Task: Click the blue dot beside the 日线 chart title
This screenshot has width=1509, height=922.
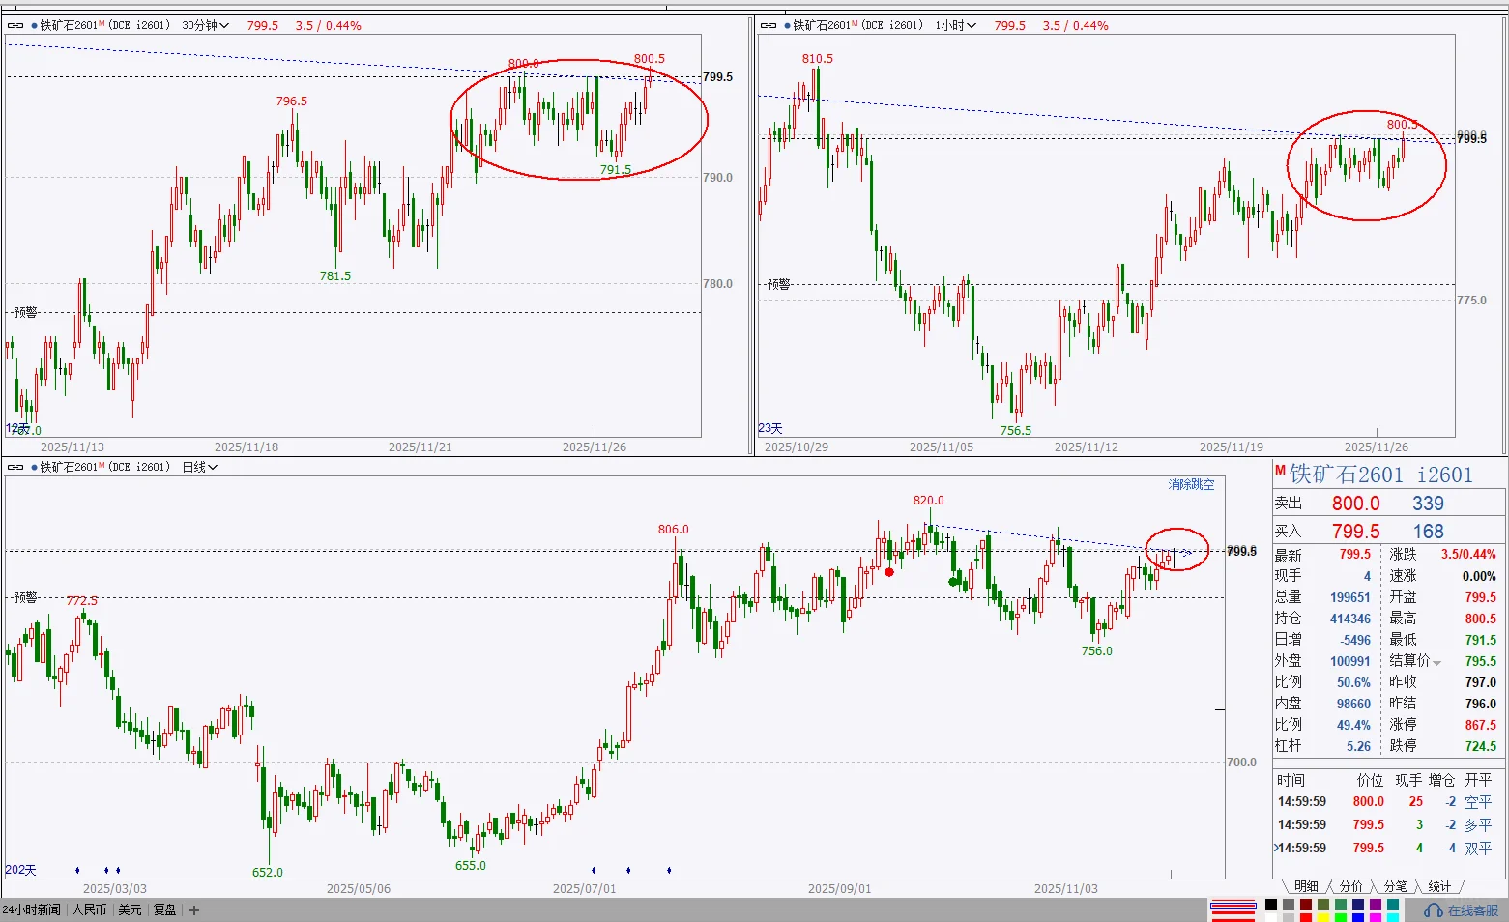Action: 35,468
